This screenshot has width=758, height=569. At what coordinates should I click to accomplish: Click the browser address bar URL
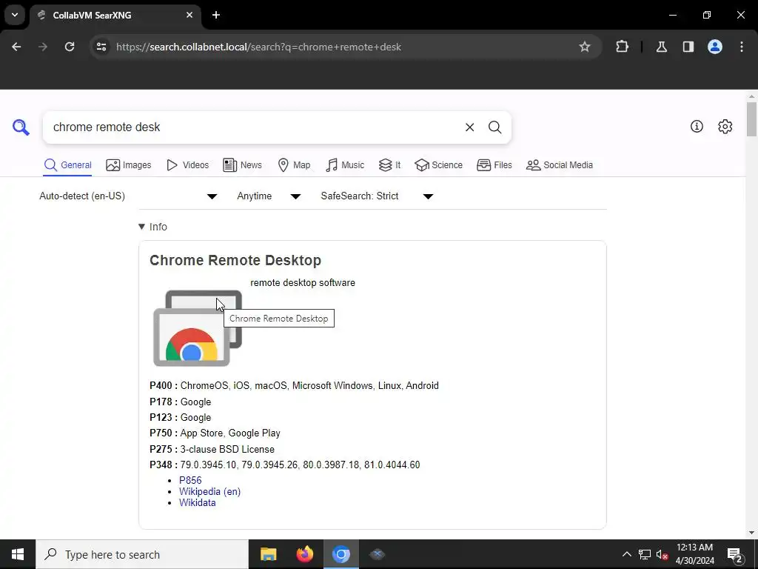pos(258,47)
